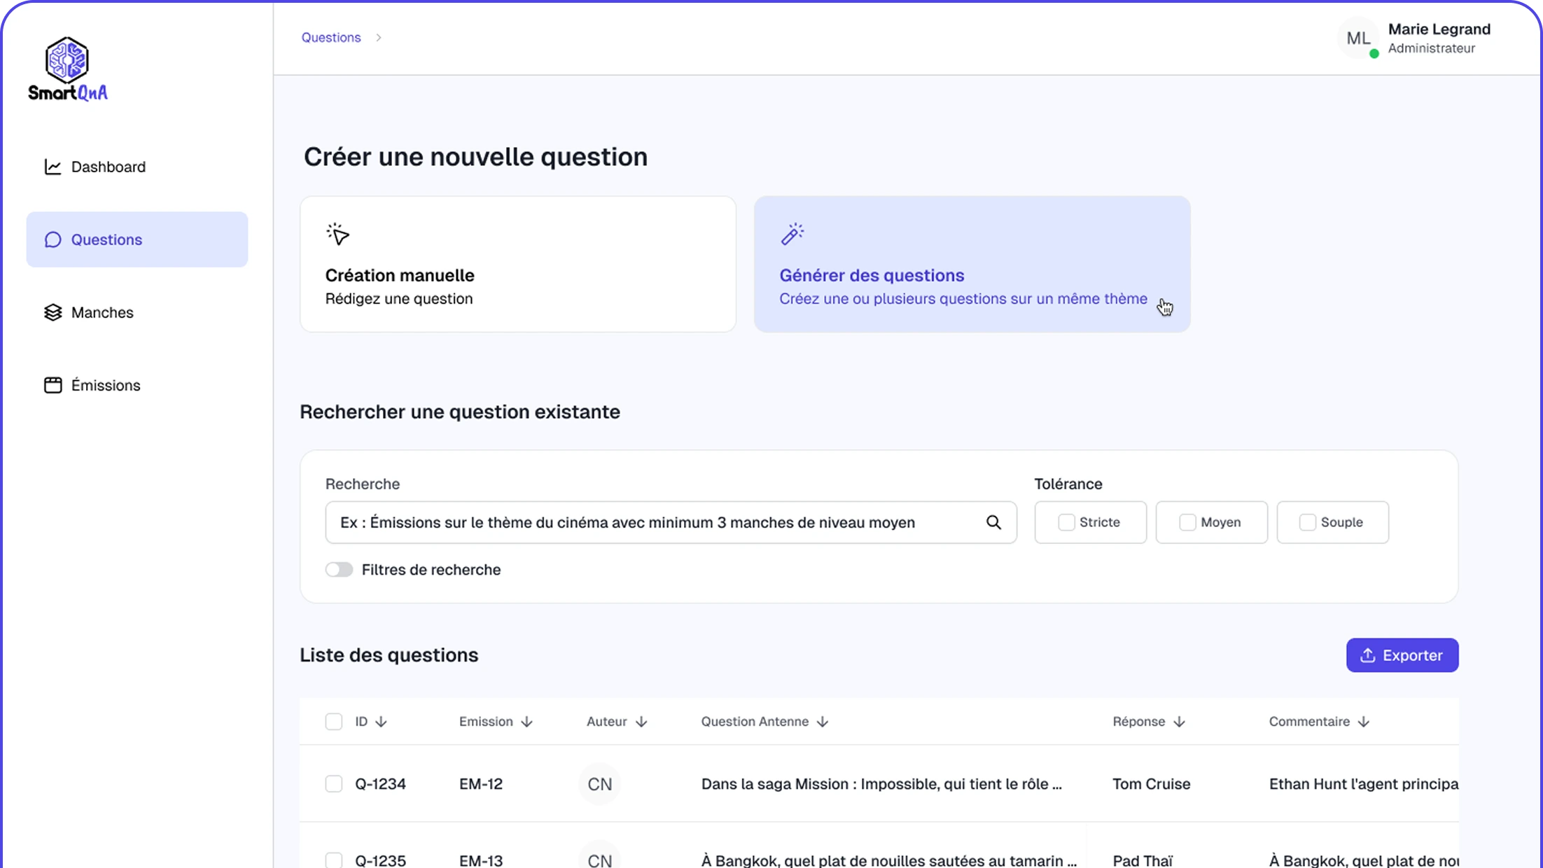
Task: Click the magic wand generate icon
Action: [793, 234]
